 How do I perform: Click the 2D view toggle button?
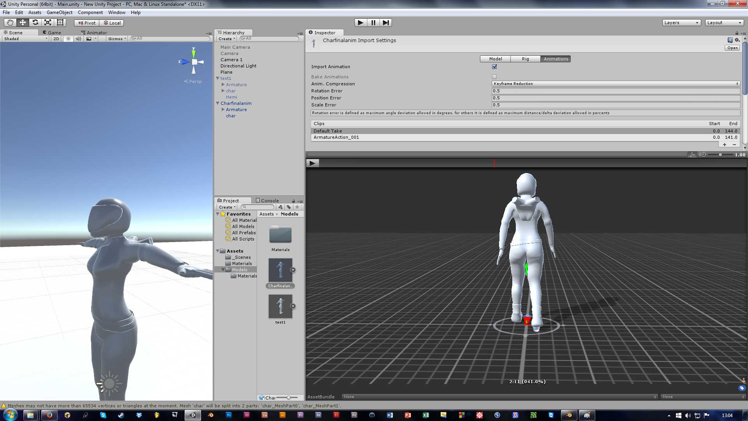click(x=55, y=39)
